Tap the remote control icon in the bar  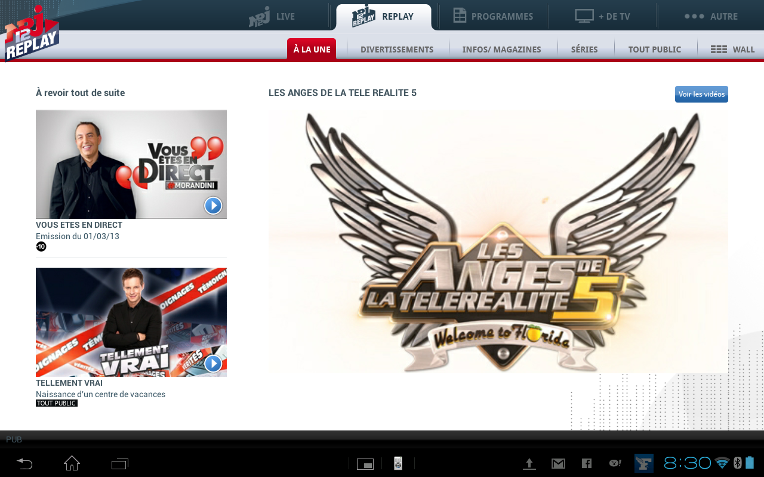[398, 463]
